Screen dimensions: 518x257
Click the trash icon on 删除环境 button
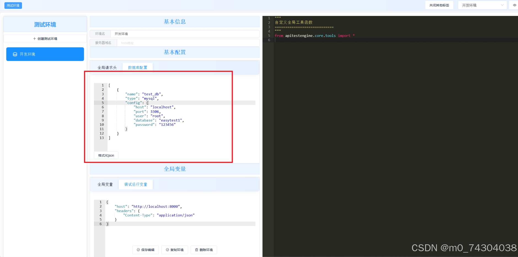tap(196, 250)
